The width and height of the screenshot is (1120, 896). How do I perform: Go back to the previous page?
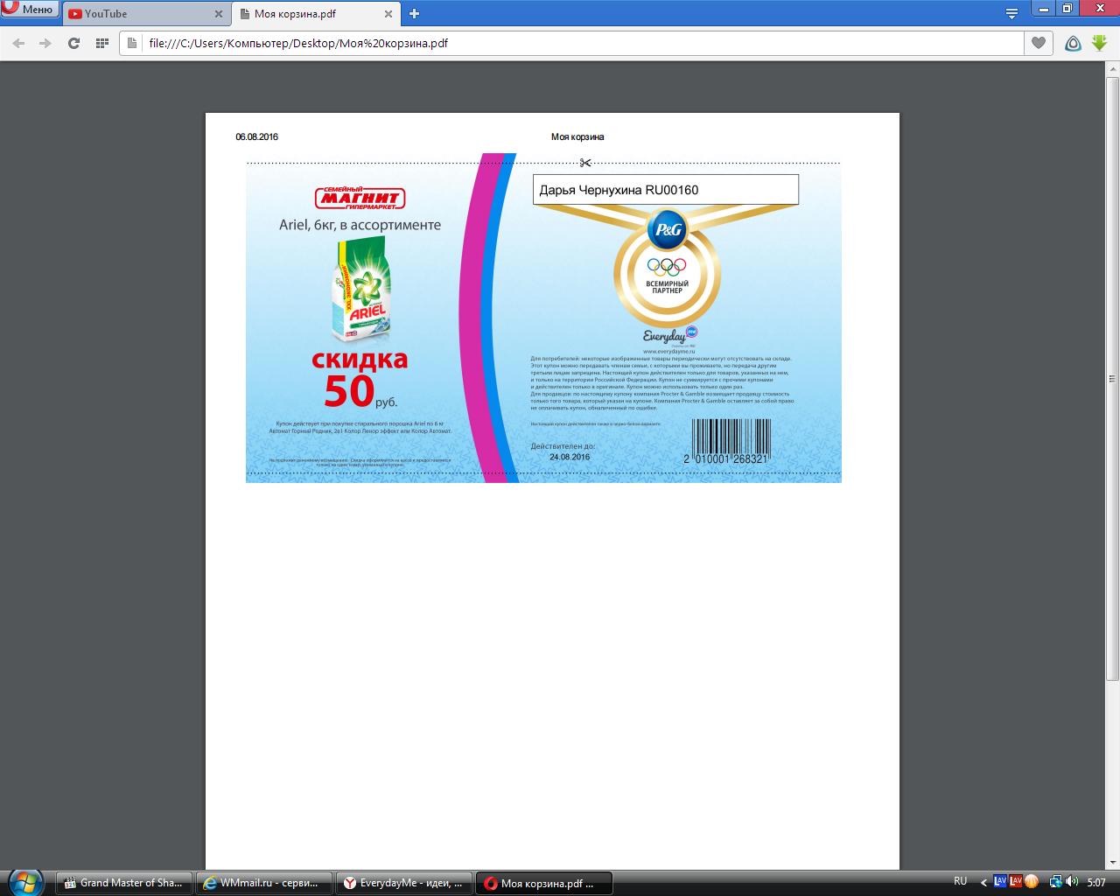click(x=18, y=43)
